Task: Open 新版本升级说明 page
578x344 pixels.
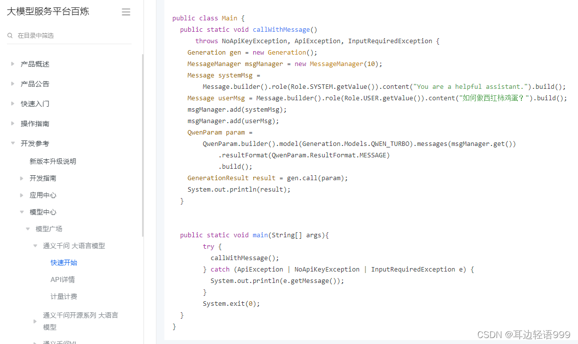Action: point(53,161)
